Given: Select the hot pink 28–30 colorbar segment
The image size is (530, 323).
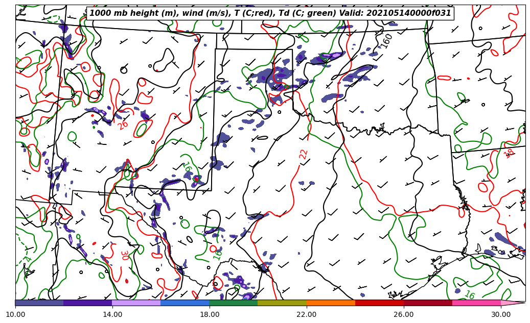Looking at the screenshot, I should coord(476,303).
